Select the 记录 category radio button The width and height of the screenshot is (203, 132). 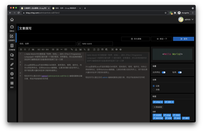click(x=154, y=86)
